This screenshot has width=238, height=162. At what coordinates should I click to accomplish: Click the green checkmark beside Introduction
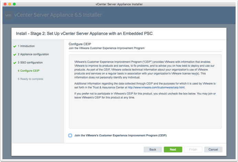point(14,46)
